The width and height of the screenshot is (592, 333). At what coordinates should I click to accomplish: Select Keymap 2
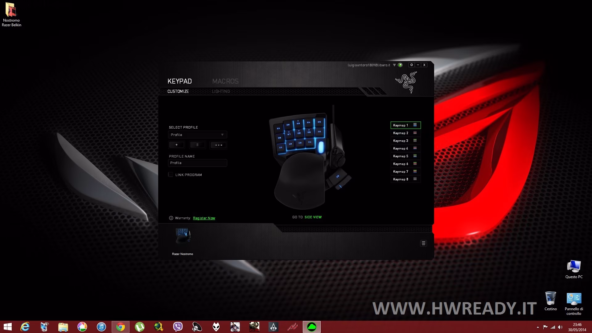405,133
